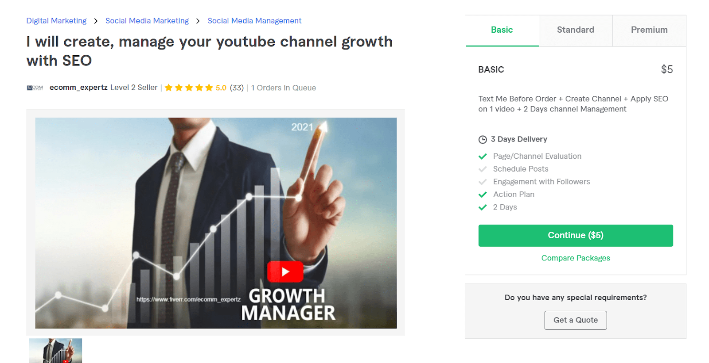This screenshot has height=363, width=709.
Task: Click the first gold rating star
Action: click(168, 88)
